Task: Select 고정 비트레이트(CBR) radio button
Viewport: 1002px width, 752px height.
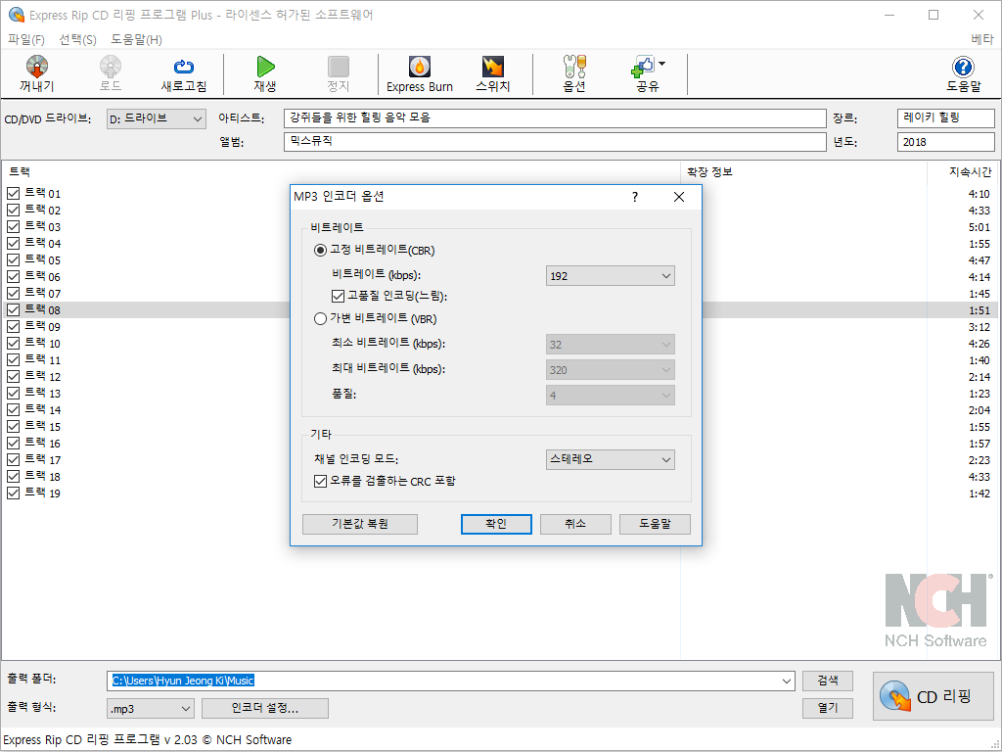Action: pyautogui.click(x=320, y=250)
